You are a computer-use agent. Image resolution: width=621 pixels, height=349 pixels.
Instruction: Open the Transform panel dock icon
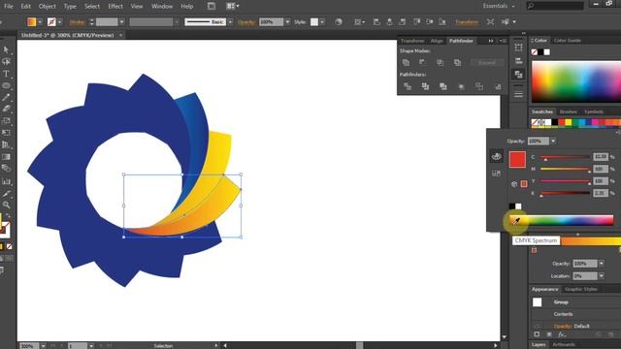[518, 48]
